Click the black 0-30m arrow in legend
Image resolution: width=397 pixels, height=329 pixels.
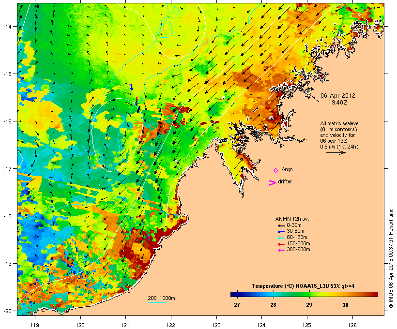[x=281, y=226]
